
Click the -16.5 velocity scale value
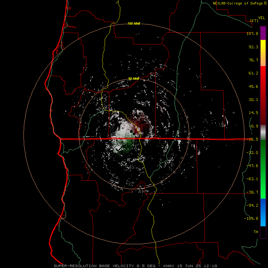tap(252, 139)
